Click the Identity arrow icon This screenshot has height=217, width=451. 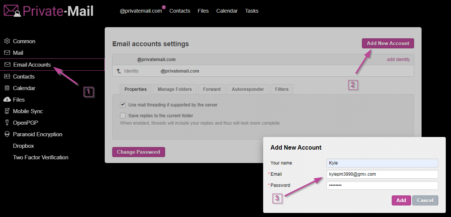[x=119, y=71]
